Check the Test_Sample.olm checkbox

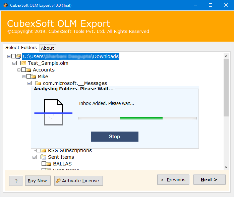coord(19,63)
